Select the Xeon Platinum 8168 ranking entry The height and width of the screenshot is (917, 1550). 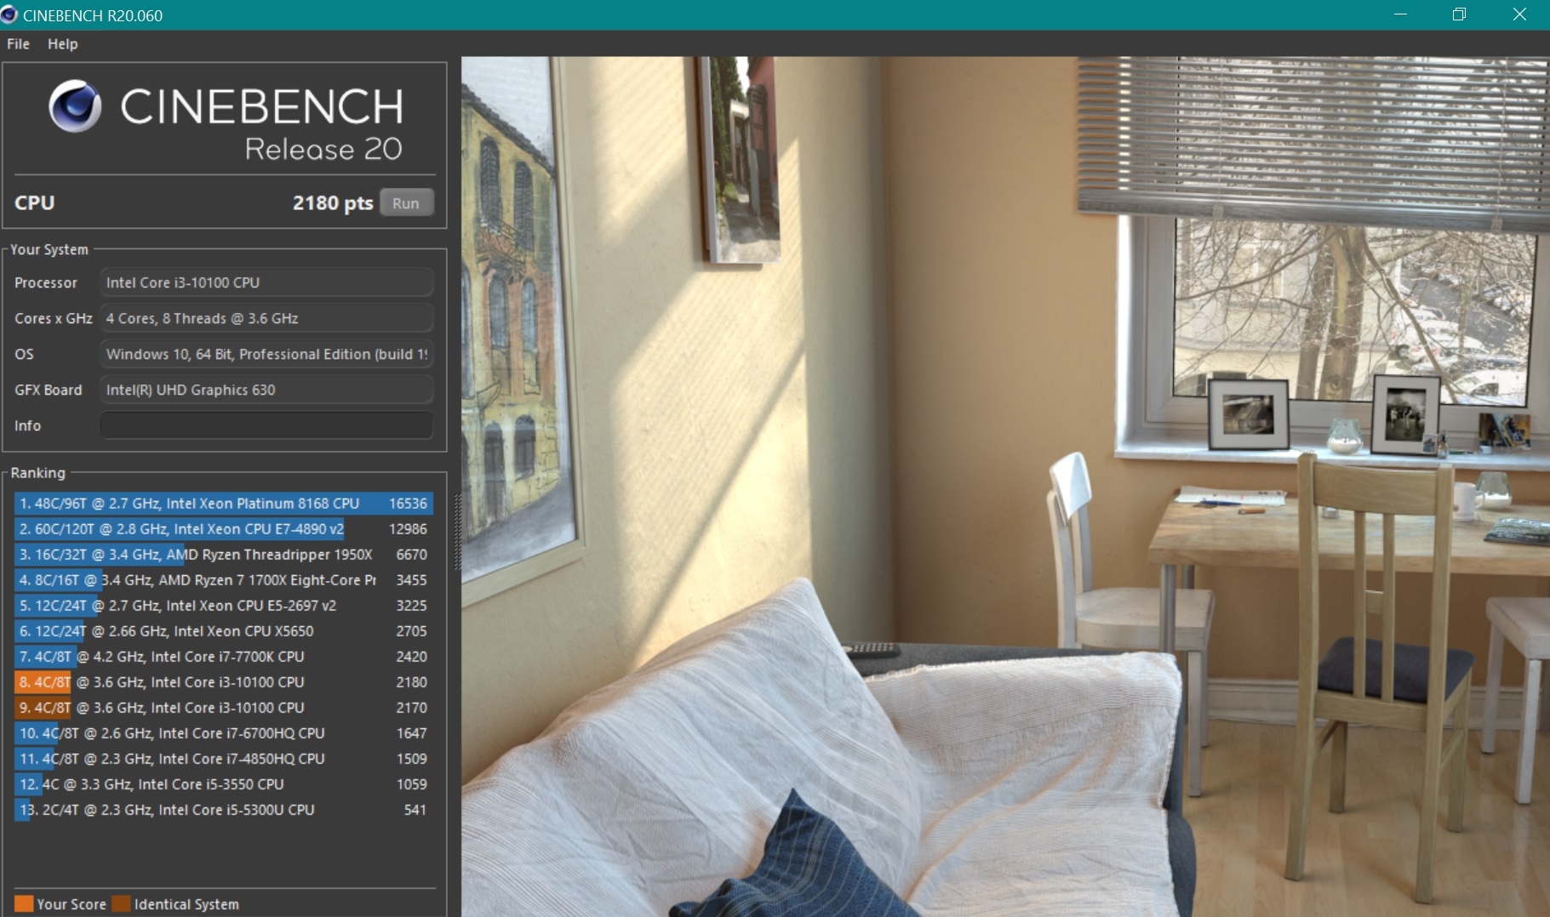click(x=224, y=504)
